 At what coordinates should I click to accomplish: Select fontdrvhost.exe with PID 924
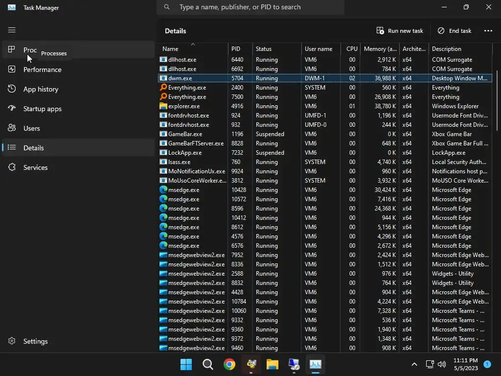click(325, 116)
